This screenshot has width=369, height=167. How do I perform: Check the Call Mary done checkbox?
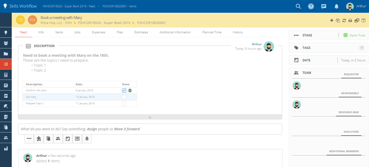tap(124, 97)
